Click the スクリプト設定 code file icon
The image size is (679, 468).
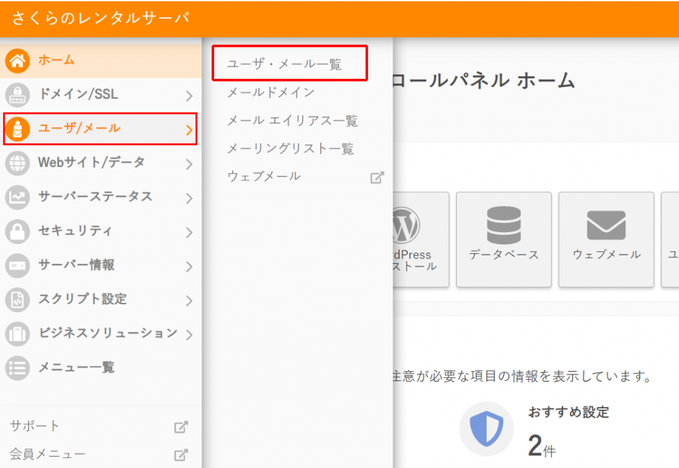(17, 300)
